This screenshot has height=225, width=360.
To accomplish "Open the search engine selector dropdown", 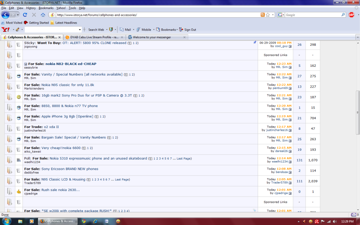I will tap(281, 15).
